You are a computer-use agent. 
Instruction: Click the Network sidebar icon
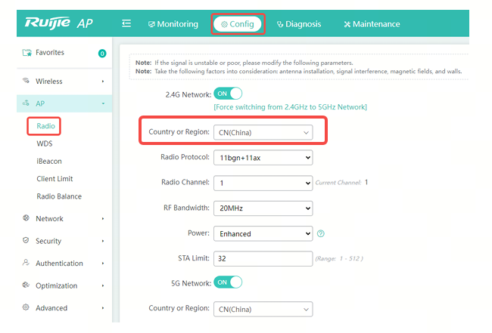tap(26, 218)
